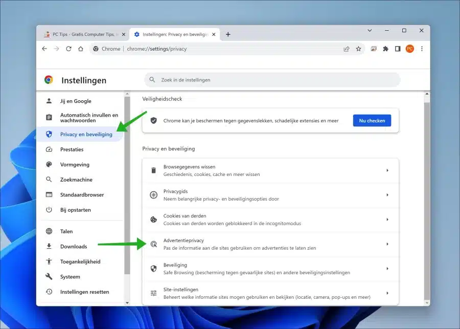Click the Chrome site info chip

[107, 49]
